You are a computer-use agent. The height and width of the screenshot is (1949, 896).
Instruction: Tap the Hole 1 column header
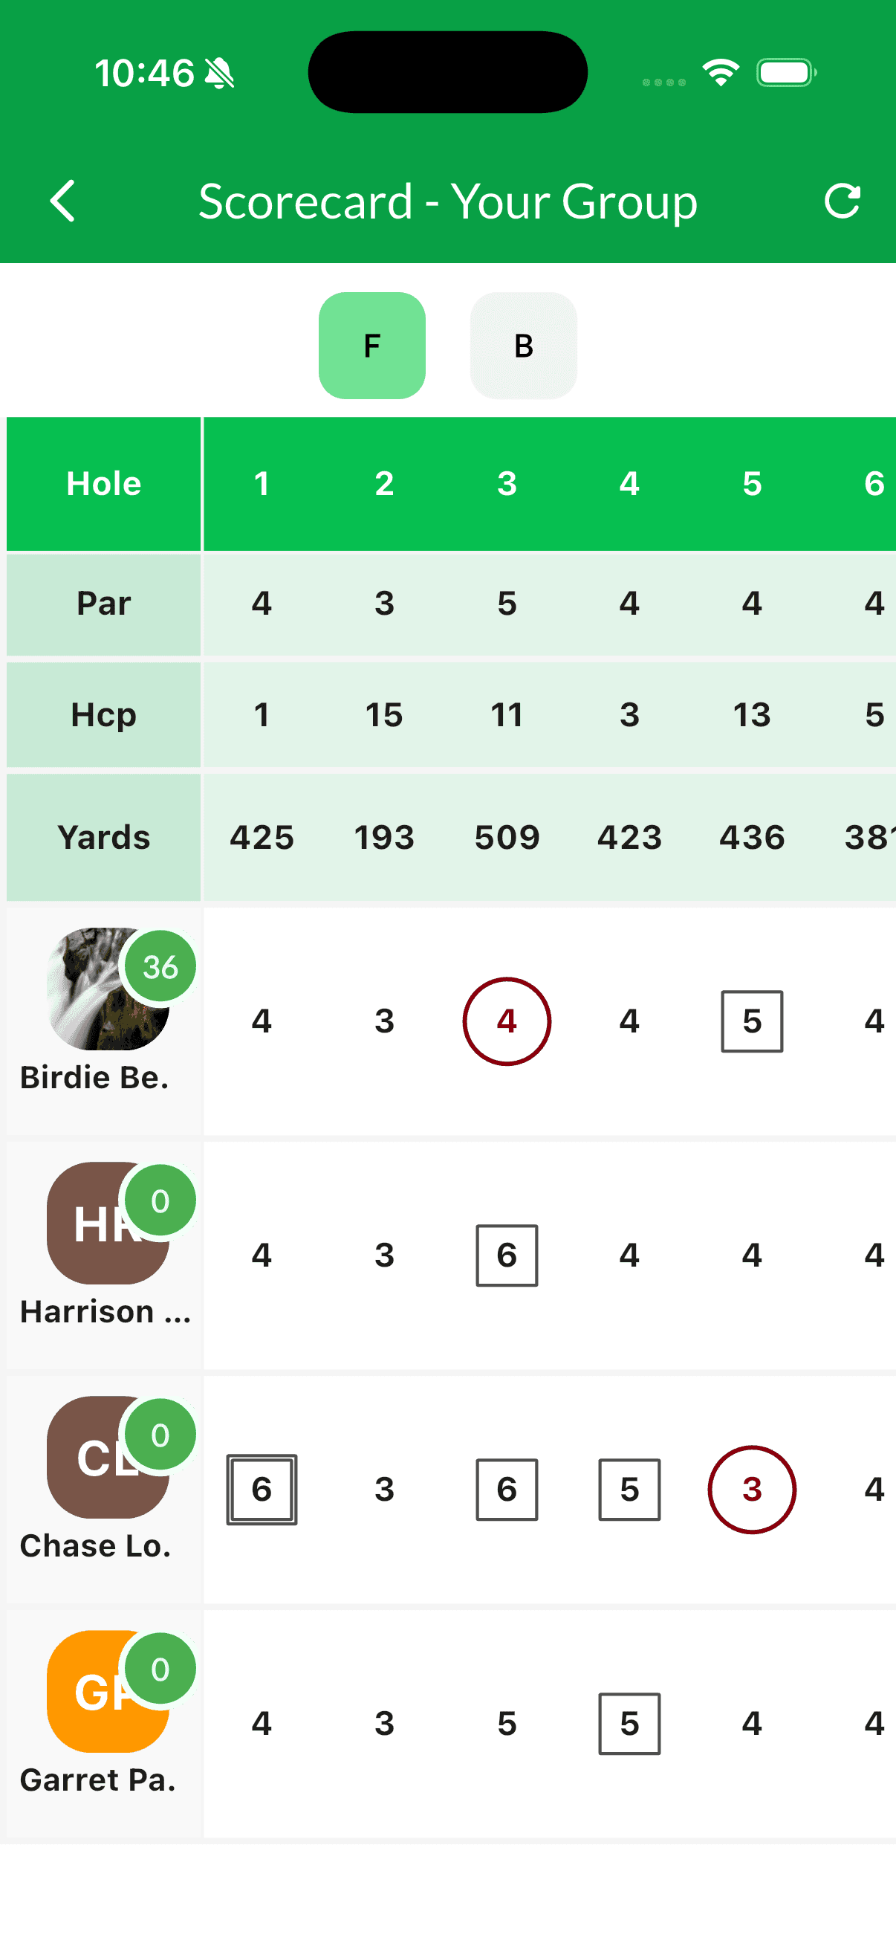pos(262,483)
